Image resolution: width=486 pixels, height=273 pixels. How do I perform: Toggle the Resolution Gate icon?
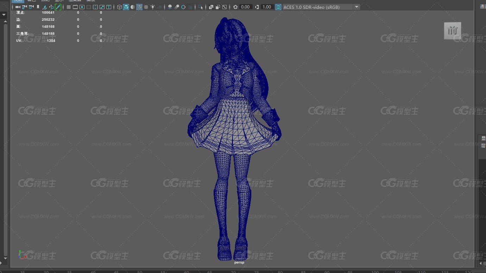pyautogui.click(x=82, y=7)
